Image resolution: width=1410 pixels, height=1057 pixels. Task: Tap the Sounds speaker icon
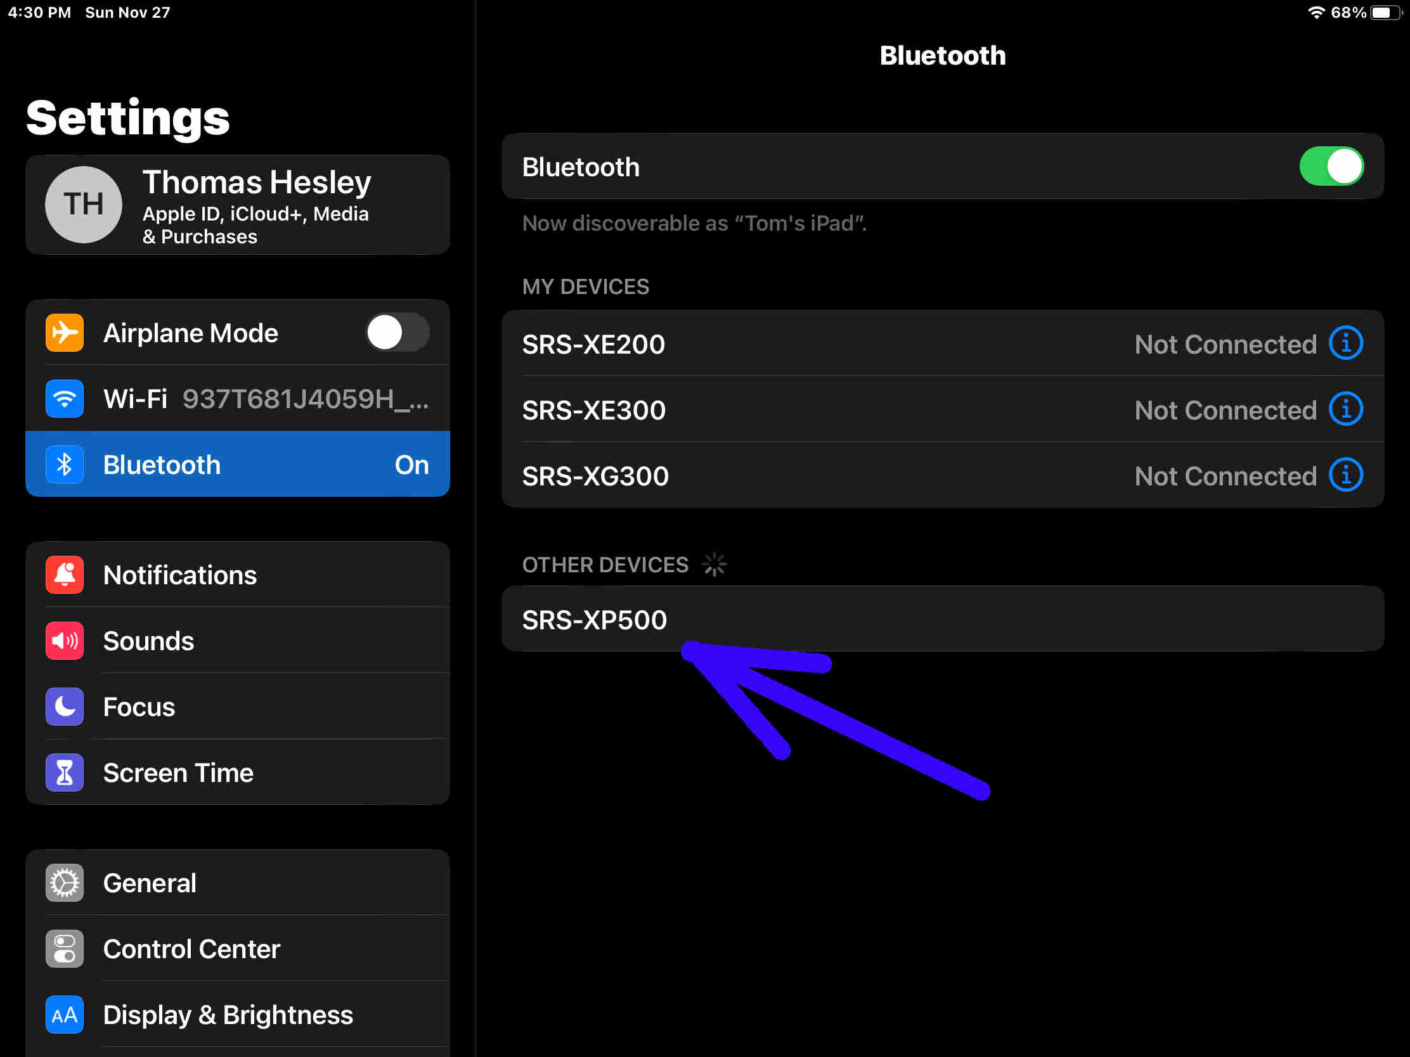coord(65,640)
